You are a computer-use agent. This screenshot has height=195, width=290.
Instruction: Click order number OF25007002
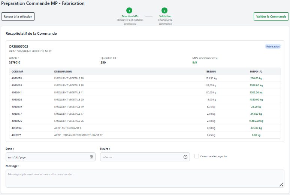click(18, 46)
